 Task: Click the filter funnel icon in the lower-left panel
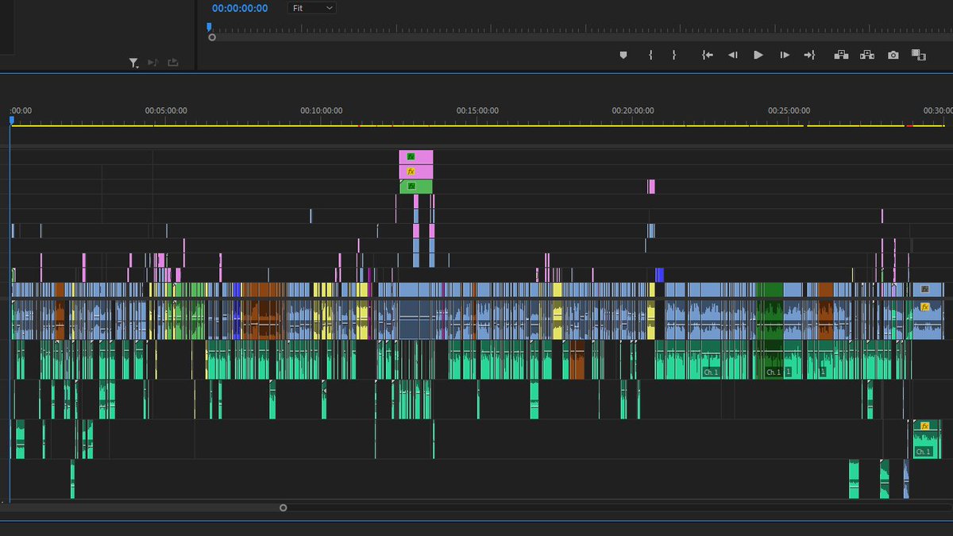pyautogui.click(x=132, y=62)
